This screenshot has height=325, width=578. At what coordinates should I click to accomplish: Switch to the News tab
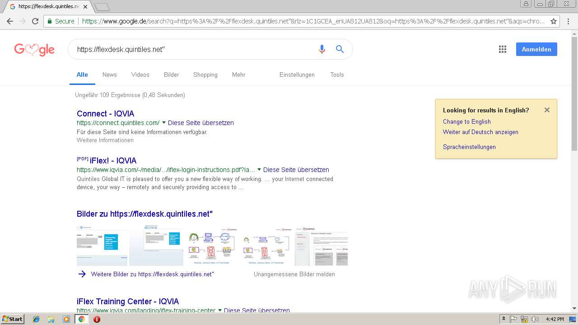click(x=110, y=74)
